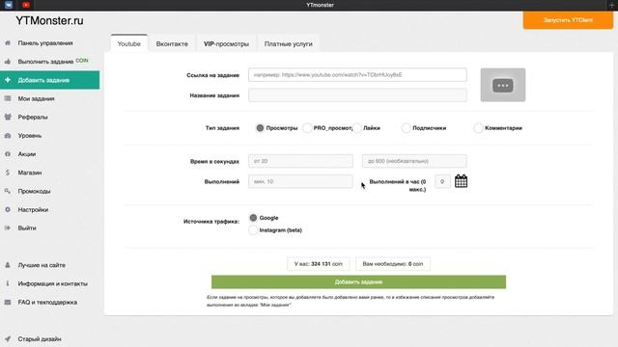Click the key icon beside Промокоды
Image resolution: width=618 pixels, height=347 pixels.
(8, 191)
